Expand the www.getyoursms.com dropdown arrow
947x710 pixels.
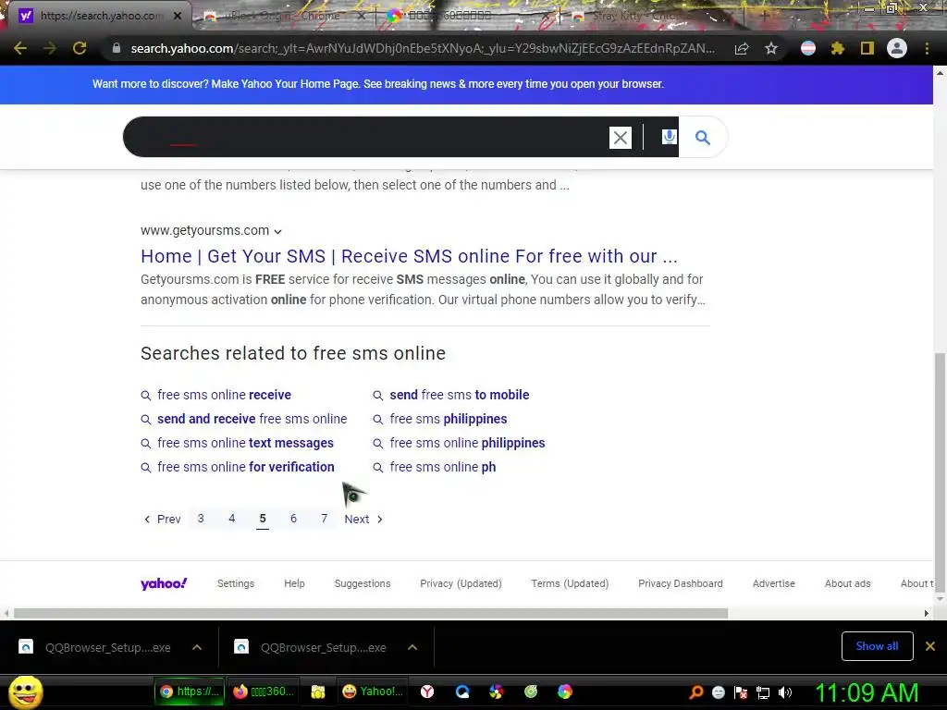click(277, 231)
